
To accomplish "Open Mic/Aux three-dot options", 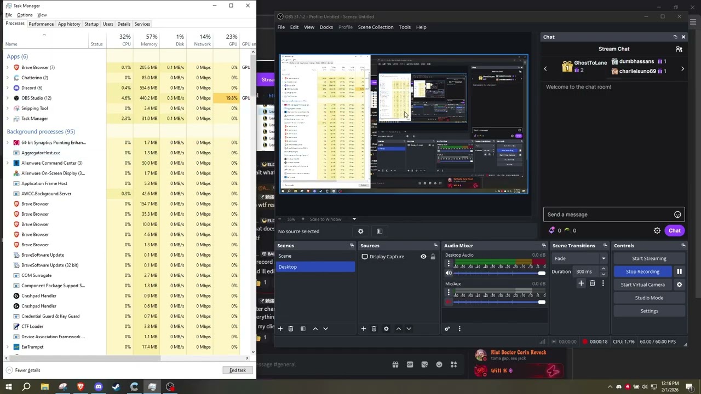I will coord(449,293).
